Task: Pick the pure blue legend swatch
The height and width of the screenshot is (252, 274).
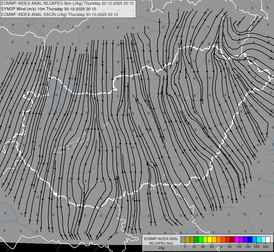Action: [250, 239]
